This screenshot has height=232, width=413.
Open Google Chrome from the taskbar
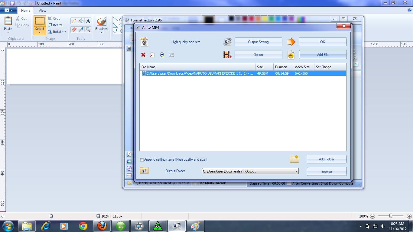tap(83, 226)
